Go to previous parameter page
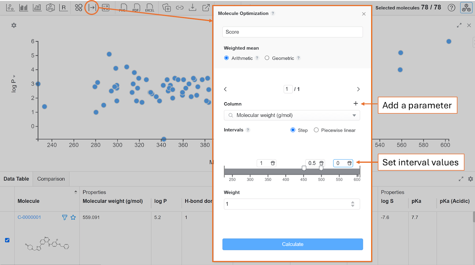 coord(226,89)
